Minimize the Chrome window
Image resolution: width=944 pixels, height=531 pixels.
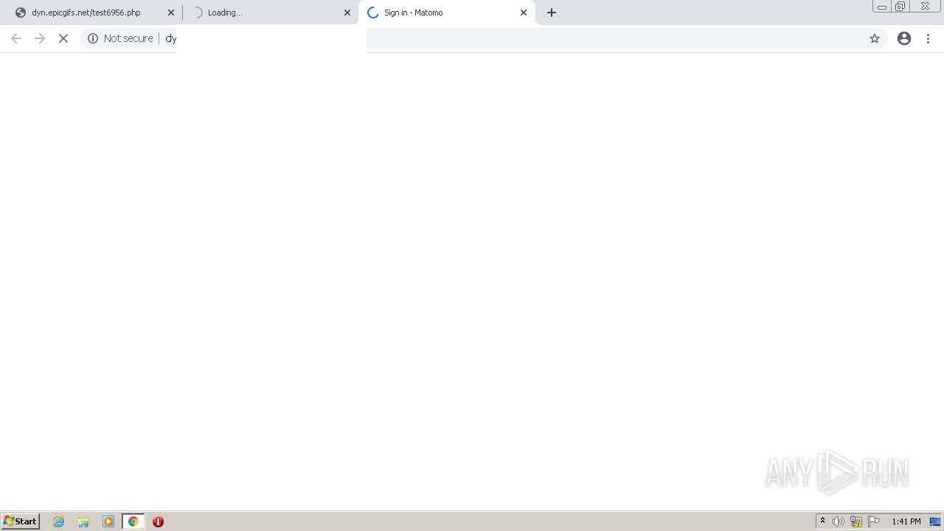pyautogui.click(x=881, y=7)
